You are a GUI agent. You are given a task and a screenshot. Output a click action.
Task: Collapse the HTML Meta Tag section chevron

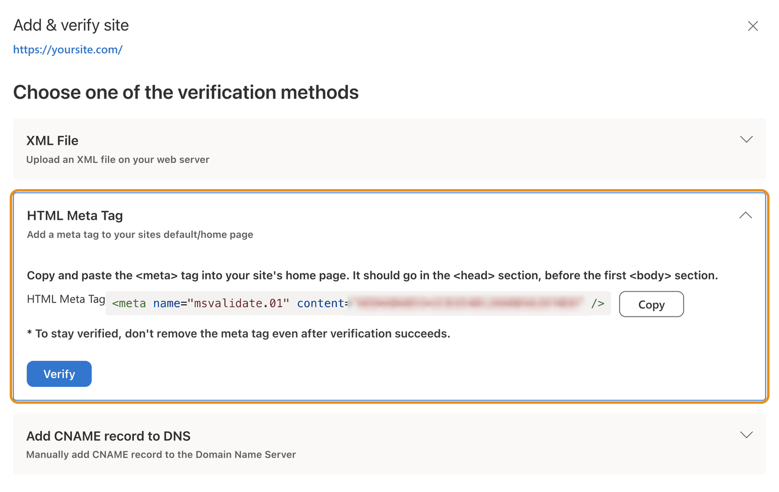tap(745, 215)
